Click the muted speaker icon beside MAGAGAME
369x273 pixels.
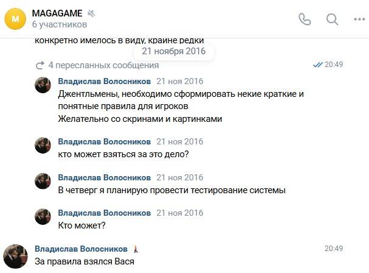point(91,13)
